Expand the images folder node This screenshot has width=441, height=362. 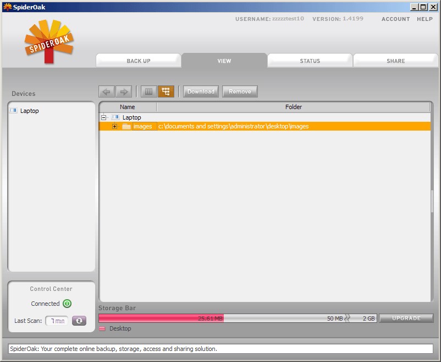pyautogui.click(x=114, y=127)
